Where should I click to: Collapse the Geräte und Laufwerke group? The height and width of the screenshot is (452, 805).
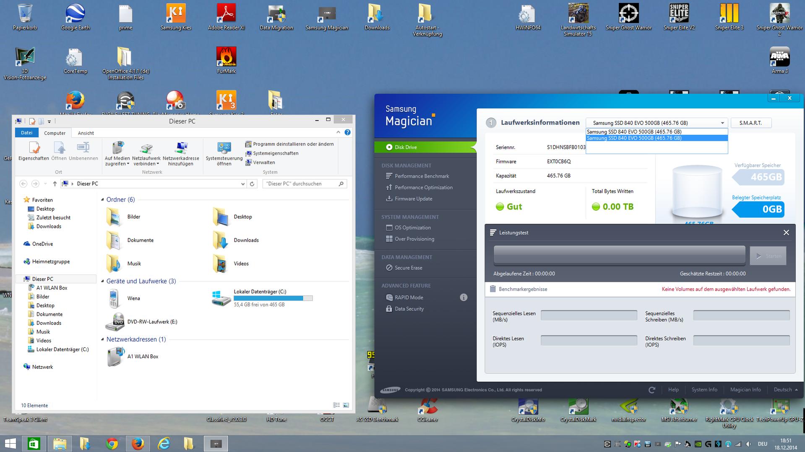(x=103, y=281)
